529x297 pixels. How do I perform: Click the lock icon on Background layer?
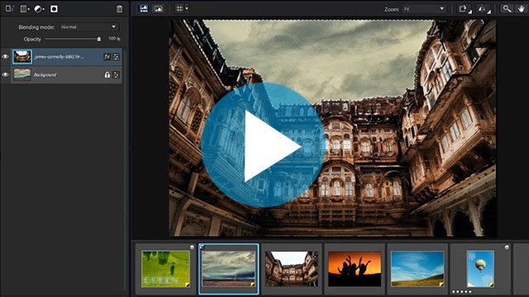tap(107, 75)
